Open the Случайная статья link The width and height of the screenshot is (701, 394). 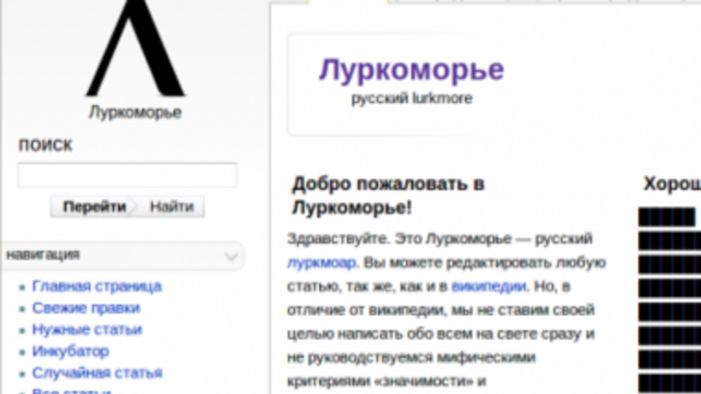97,373
